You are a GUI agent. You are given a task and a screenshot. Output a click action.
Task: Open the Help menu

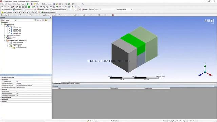(22, 4)
